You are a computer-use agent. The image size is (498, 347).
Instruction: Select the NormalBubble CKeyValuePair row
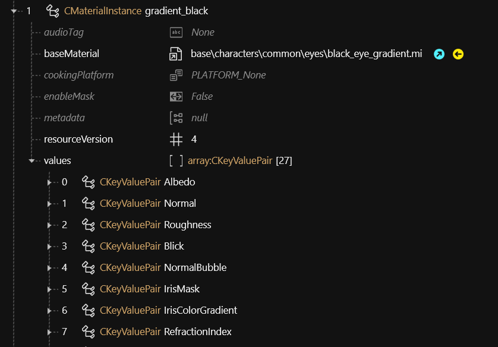click(163, 268)
